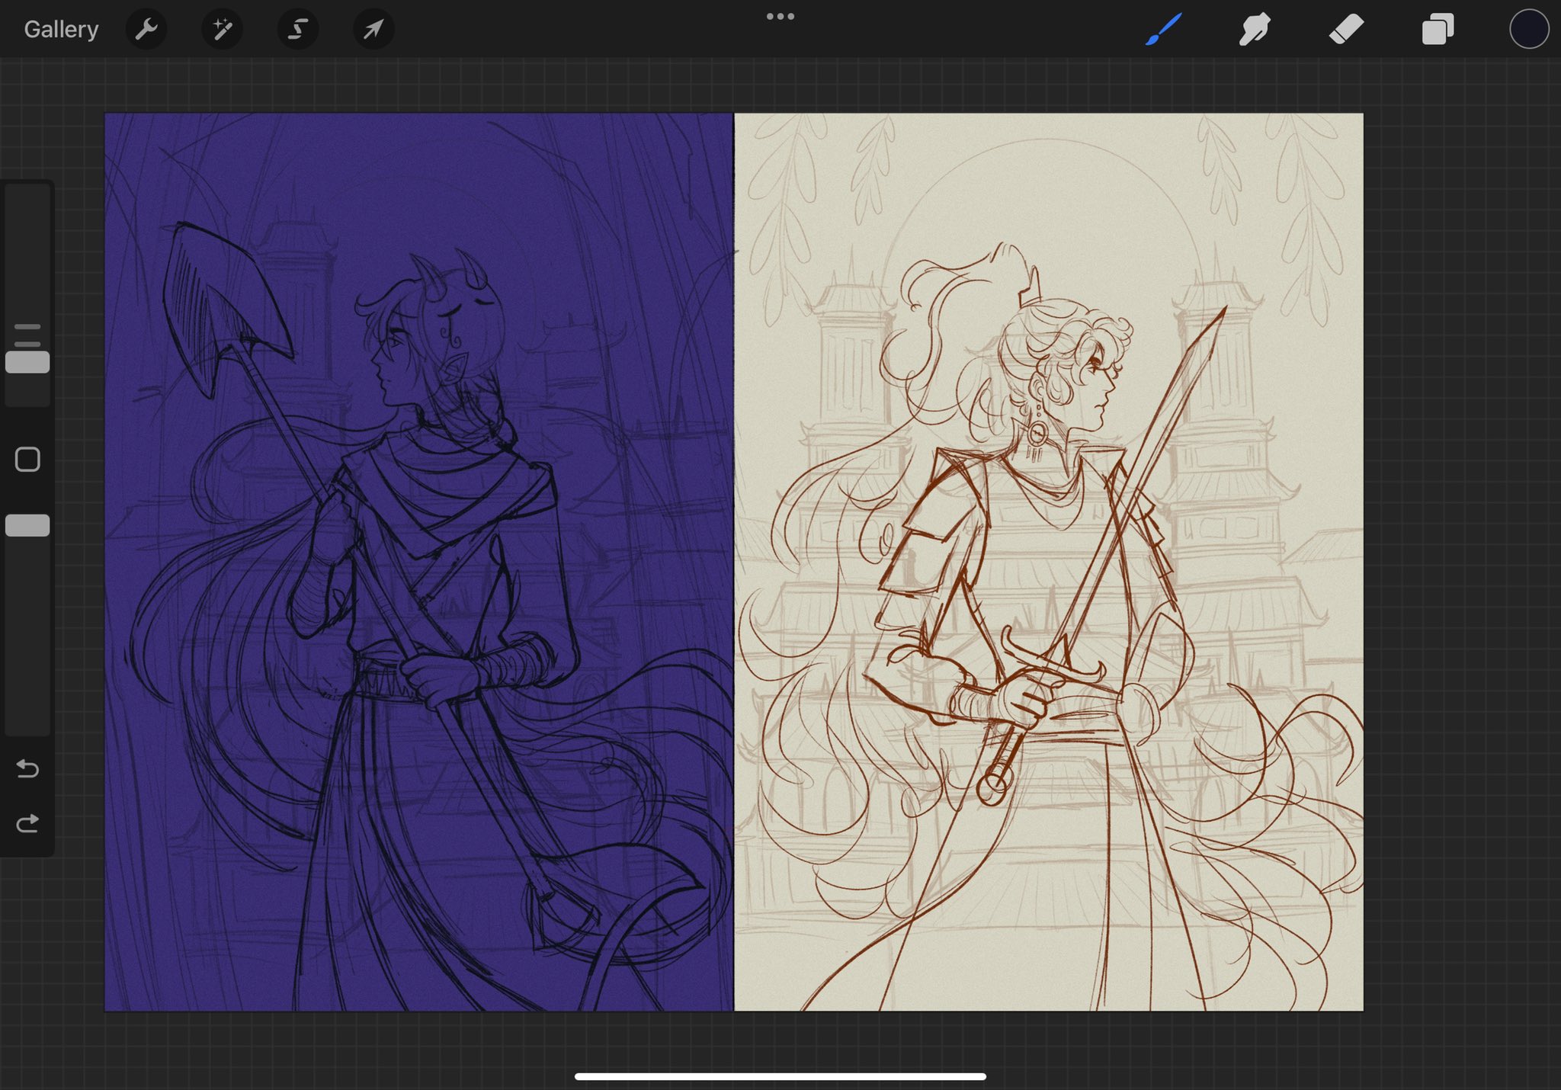The height and width of the screenshot is (1090, 1561).
Task: Select the Smudge finger tool
Action: (x=1255, y=30)
